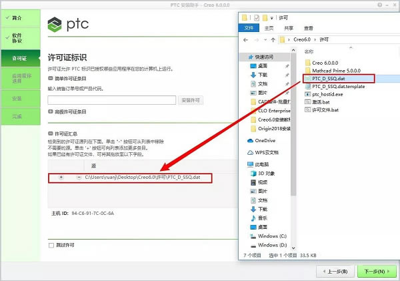Sort files by 名称 column header
The height and width of the screenshot is (281, 400).
(x=309, y=51)
